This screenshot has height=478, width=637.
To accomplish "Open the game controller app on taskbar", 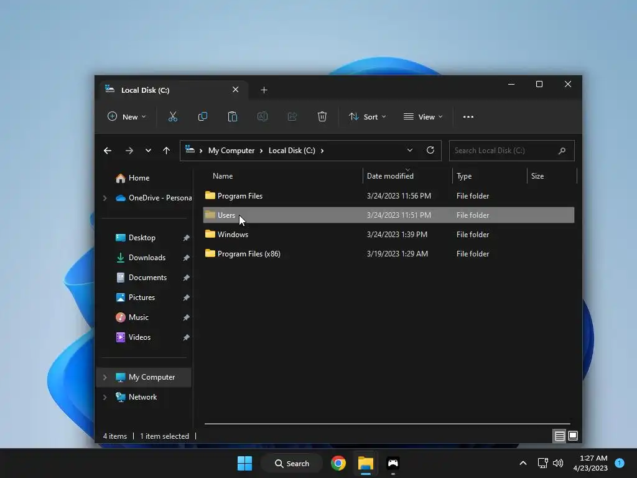I will [393, 463].
